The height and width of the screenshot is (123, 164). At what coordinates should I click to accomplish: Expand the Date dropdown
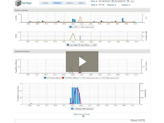point(94,1)
